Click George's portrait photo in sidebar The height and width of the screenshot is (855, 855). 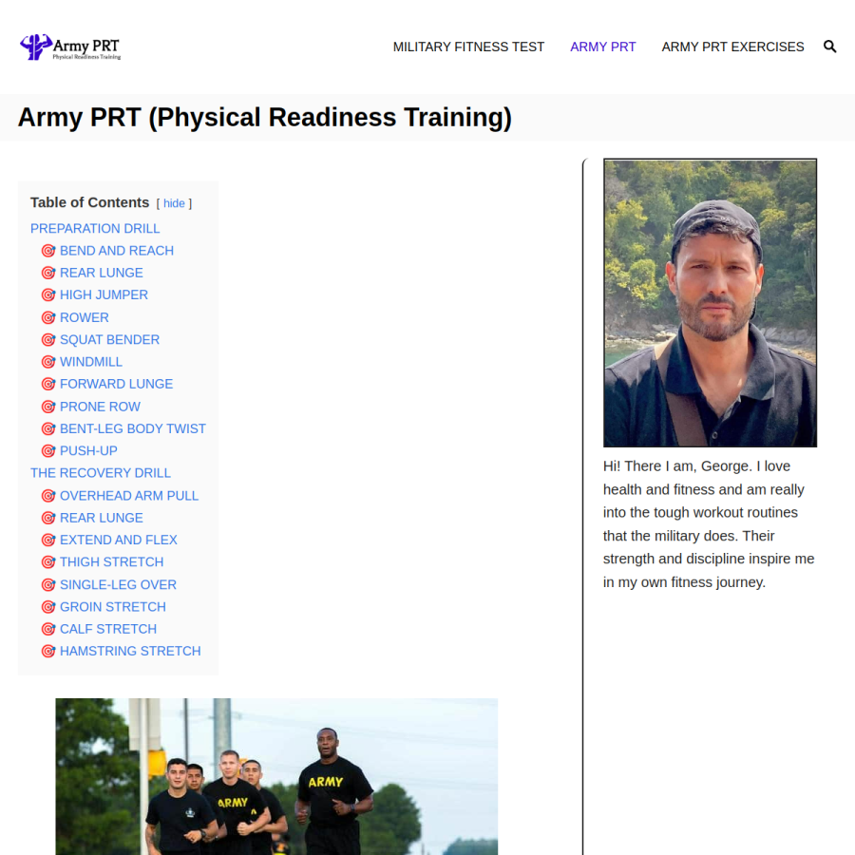(x=710, y=303)
